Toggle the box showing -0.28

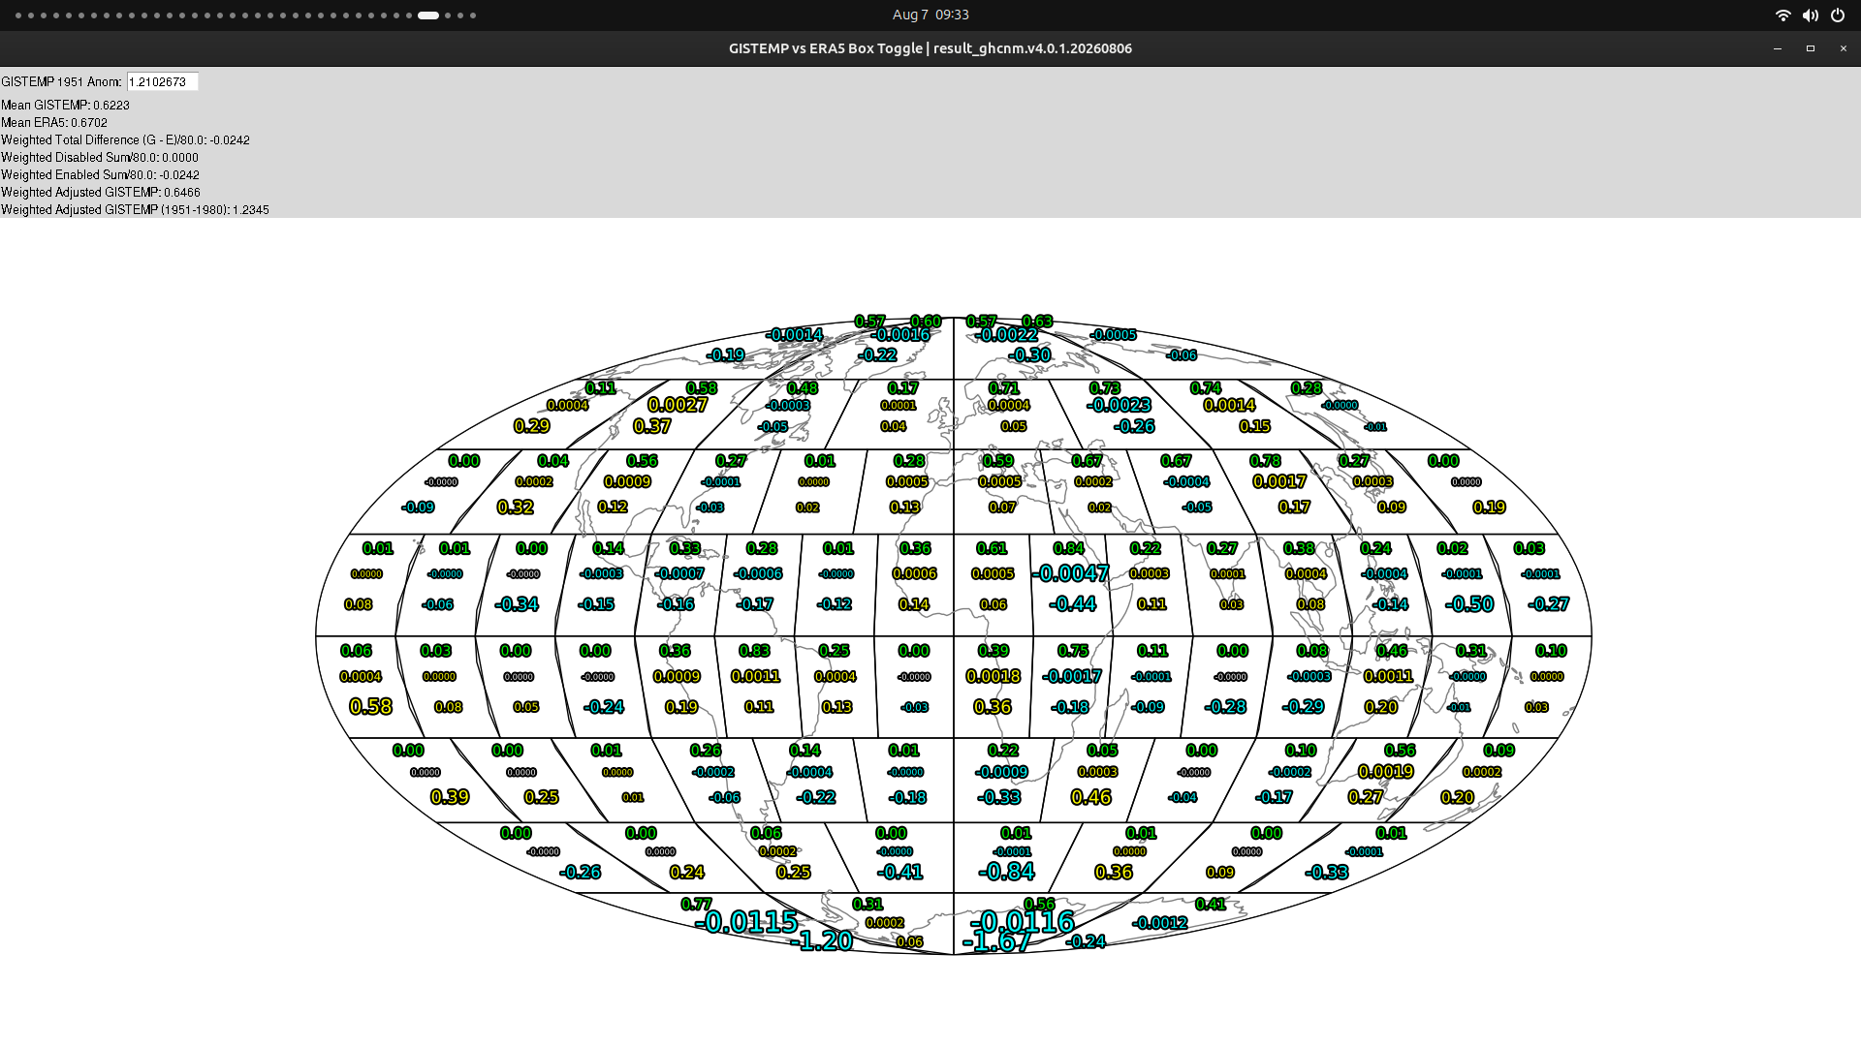[x=1225, y=706]
